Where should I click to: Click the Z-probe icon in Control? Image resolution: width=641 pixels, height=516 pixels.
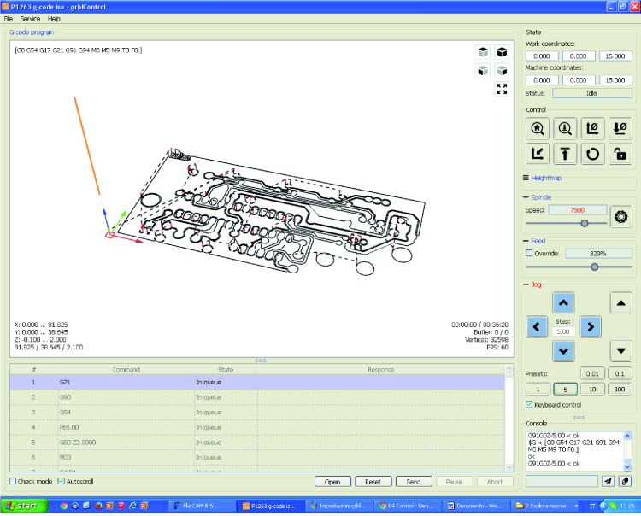565,129
